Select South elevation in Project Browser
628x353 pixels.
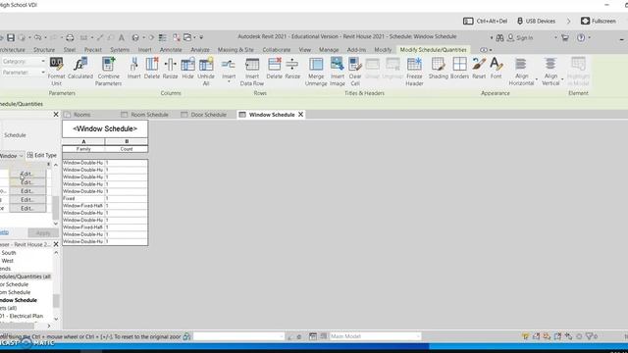[9, 253]
